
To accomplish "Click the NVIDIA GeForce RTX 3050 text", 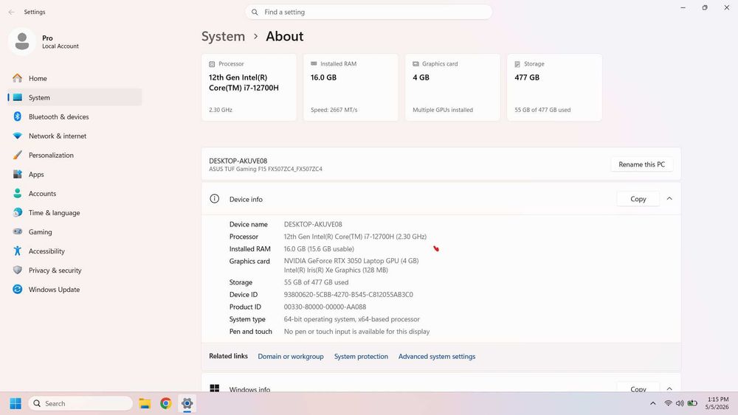I will [x=351, y=261].
